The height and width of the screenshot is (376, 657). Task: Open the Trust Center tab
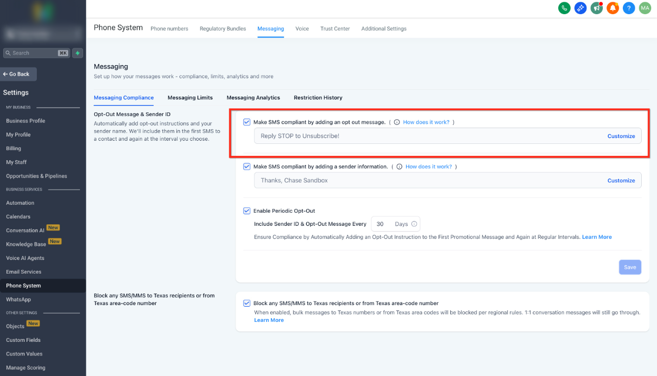[x=335, y=28]
